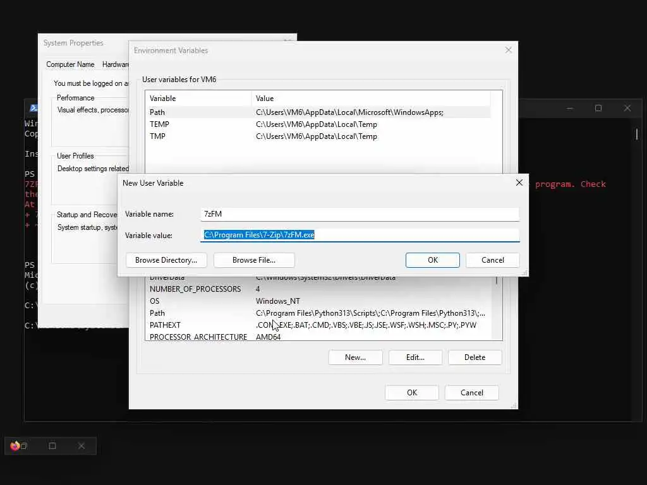Click PowerShell icon in terminal title bar
This screenshot has height=485, width=647.
(34, 108)
